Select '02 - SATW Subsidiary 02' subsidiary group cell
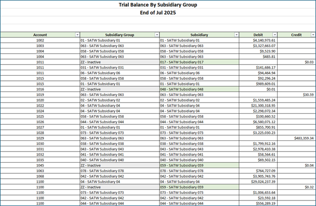Viewport: 316px width, 206px height. pyautogui.click(x=120, y=100)
